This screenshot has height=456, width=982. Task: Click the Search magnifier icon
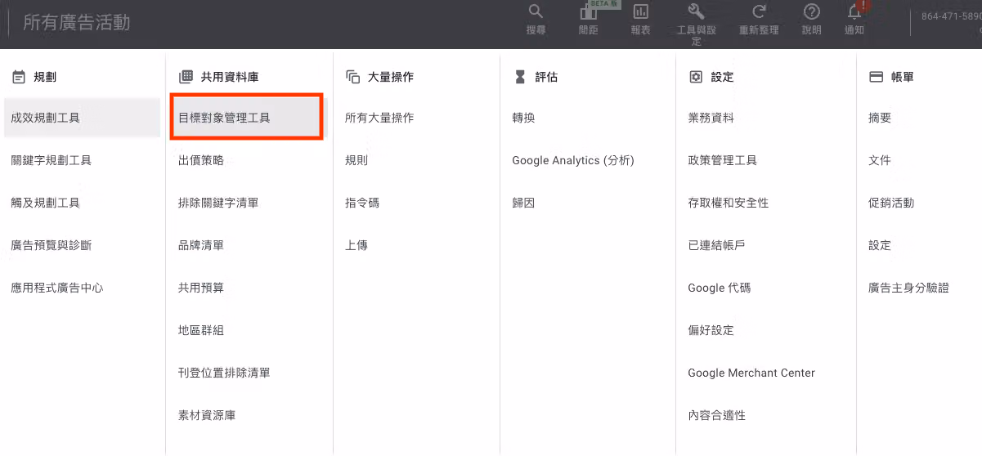[x=536, y=12]
